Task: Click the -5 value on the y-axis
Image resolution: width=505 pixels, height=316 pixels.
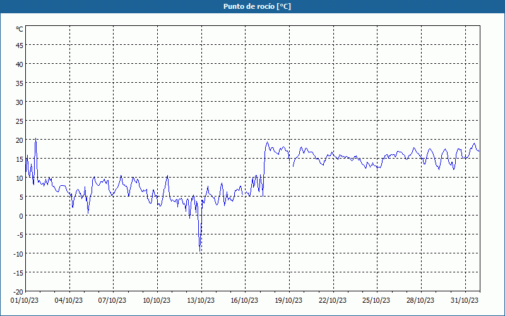Action: [19, 235]
